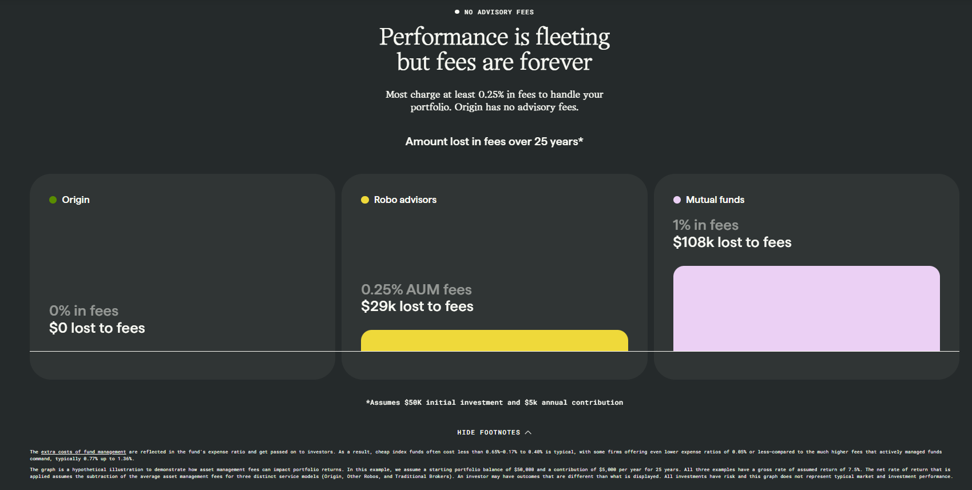Click the white dot beside NO ADVISORY FEES
Viewport: 972px width, 490px height.
pyautogui.click(x=457, y=11)
